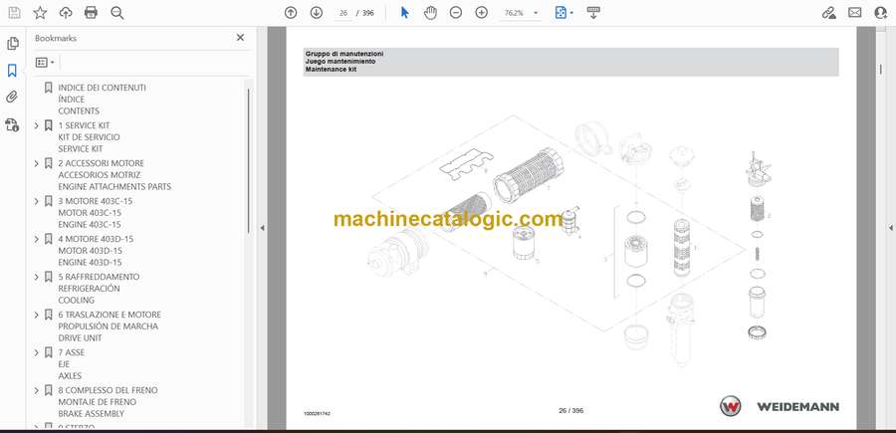Viewport: 896px width, 433px height.
Task: Go to next page arrow
Action: coord(316,13)
